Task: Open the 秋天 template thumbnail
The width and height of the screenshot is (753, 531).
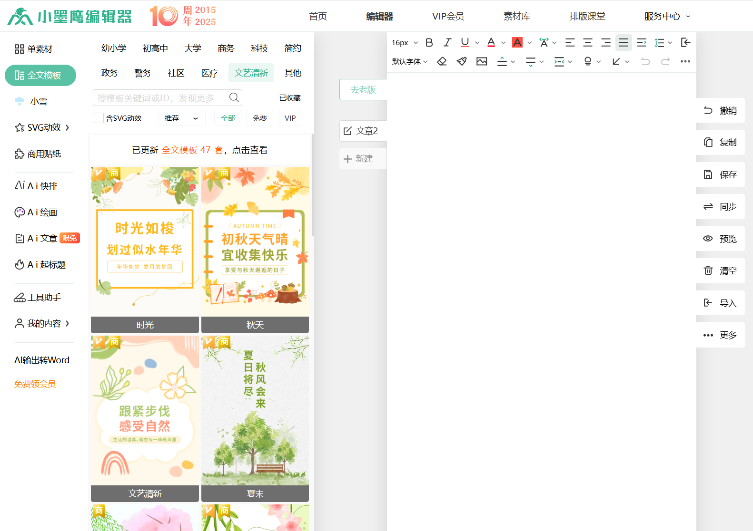Action: click(x=255, y=242)
